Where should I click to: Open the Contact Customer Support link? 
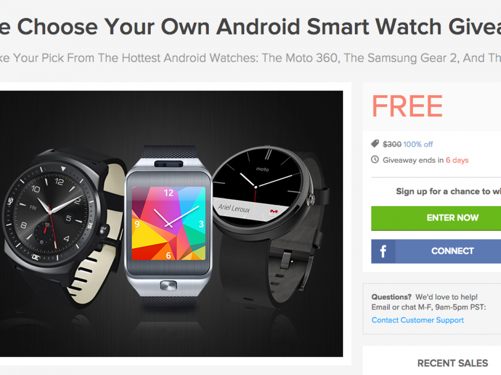click(x=417, y=320)
